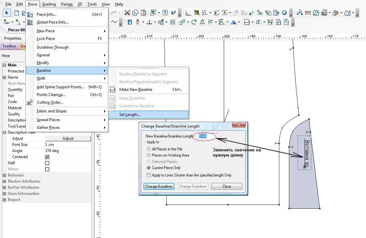Screen dimensions: 366x238
Task: Open the Grading menu
Action: pos(49,4)
